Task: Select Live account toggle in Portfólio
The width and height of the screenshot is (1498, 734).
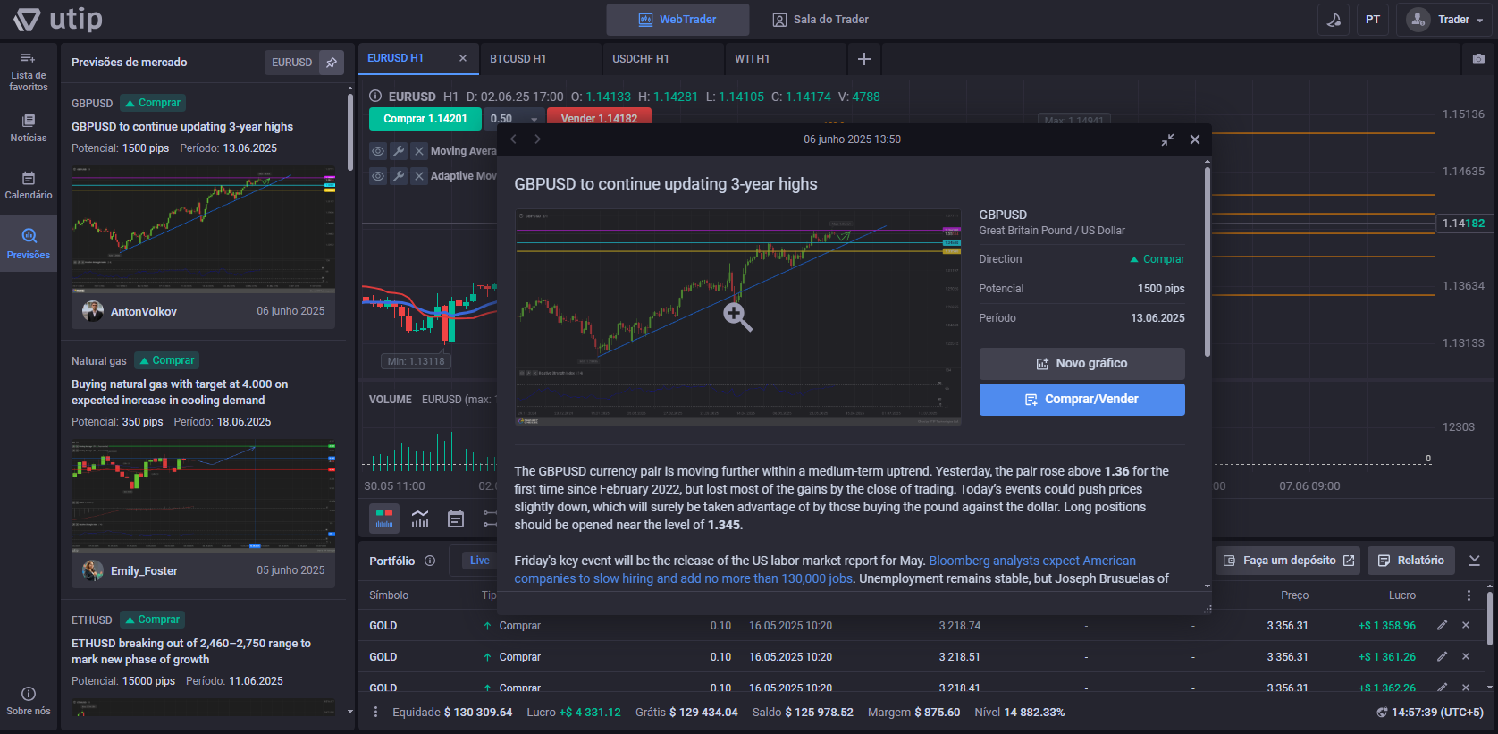Action: [478, 561]
